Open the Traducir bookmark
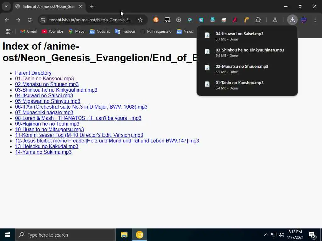322x241 pixels. point(125,31)
